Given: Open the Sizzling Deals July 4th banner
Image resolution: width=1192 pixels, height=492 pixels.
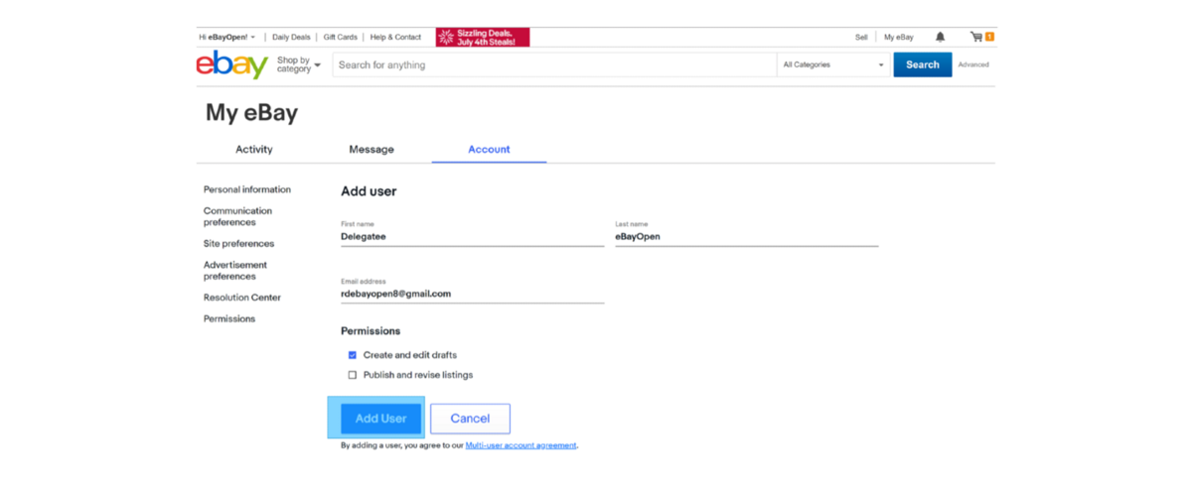Looking at the screenshot, I should coord(483,37).
